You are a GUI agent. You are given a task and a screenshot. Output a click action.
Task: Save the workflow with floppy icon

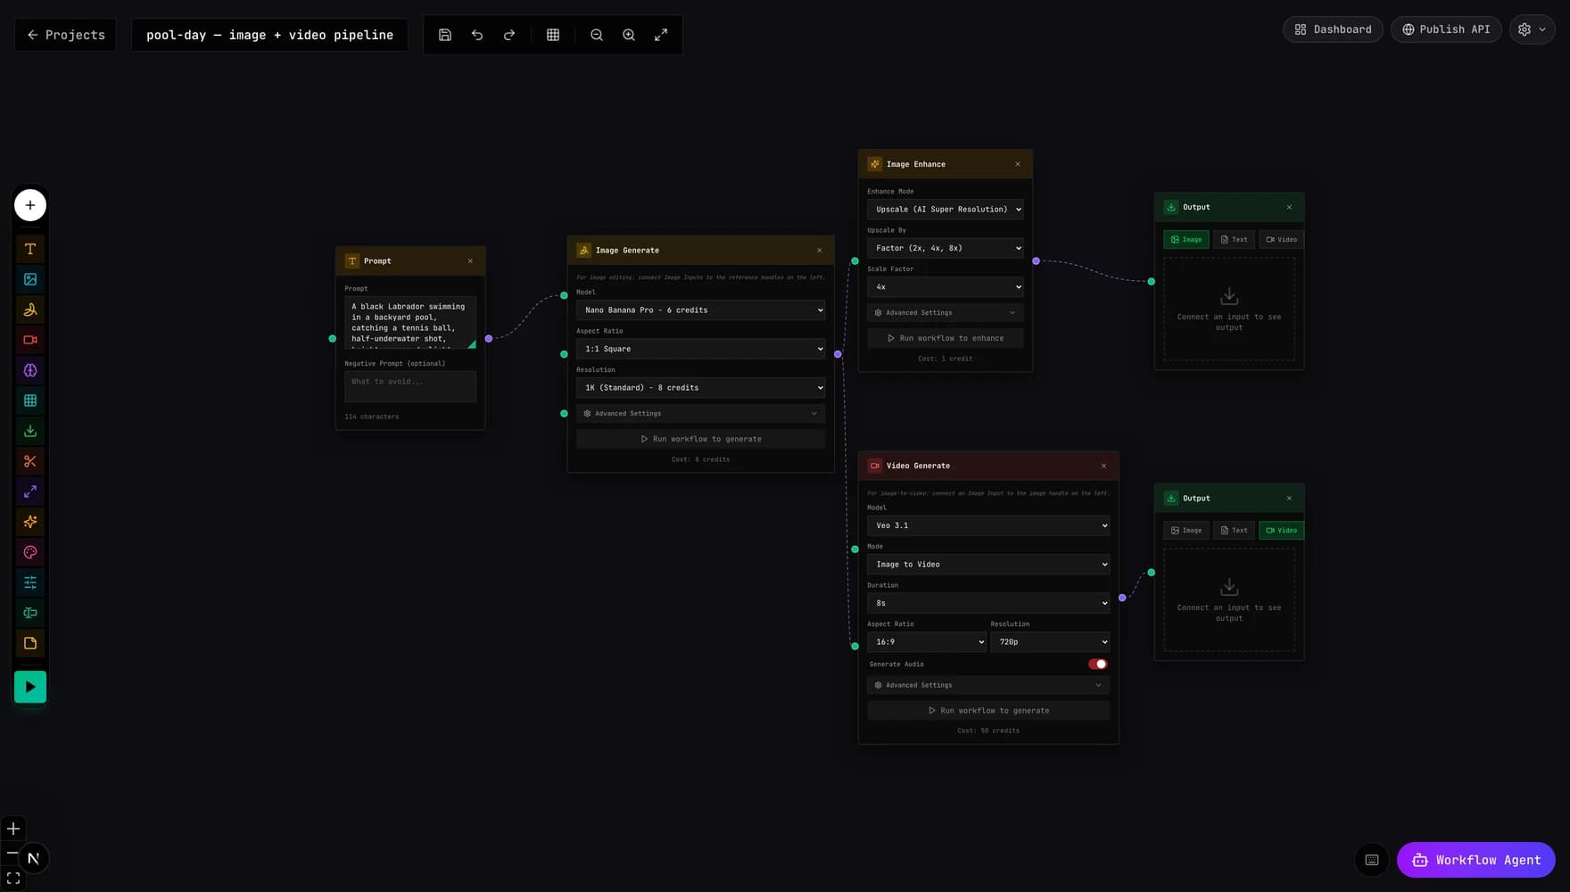445,35
